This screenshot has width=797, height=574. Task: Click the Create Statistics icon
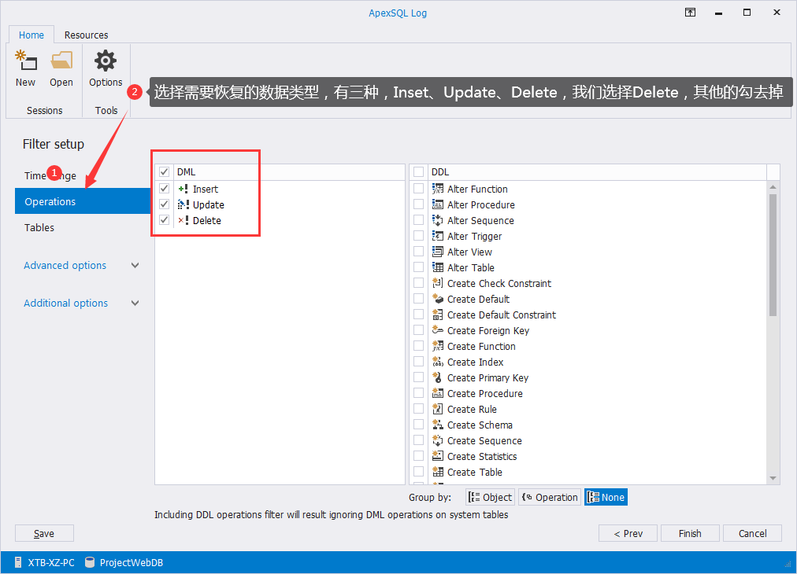(438, 456)
